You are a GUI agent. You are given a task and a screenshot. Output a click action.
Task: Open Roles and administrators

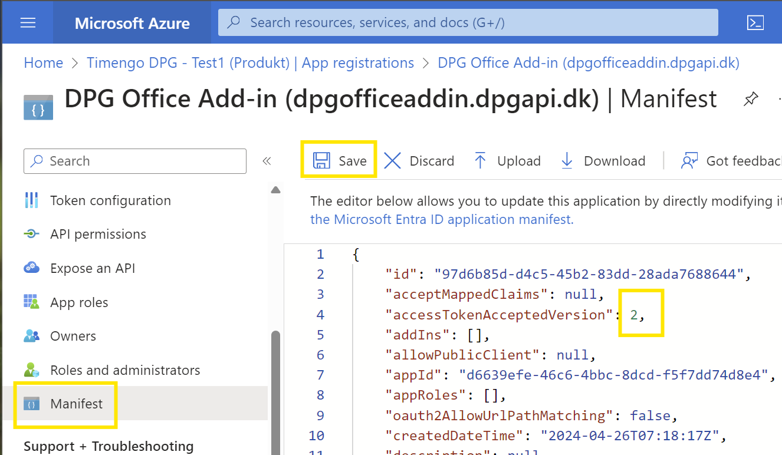[125, 370]
